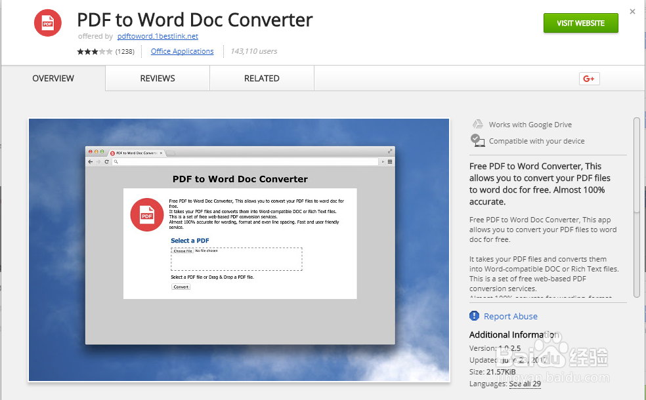Click the extension preview screenshot
Screen dimensions: 646x400
point(239,250)
